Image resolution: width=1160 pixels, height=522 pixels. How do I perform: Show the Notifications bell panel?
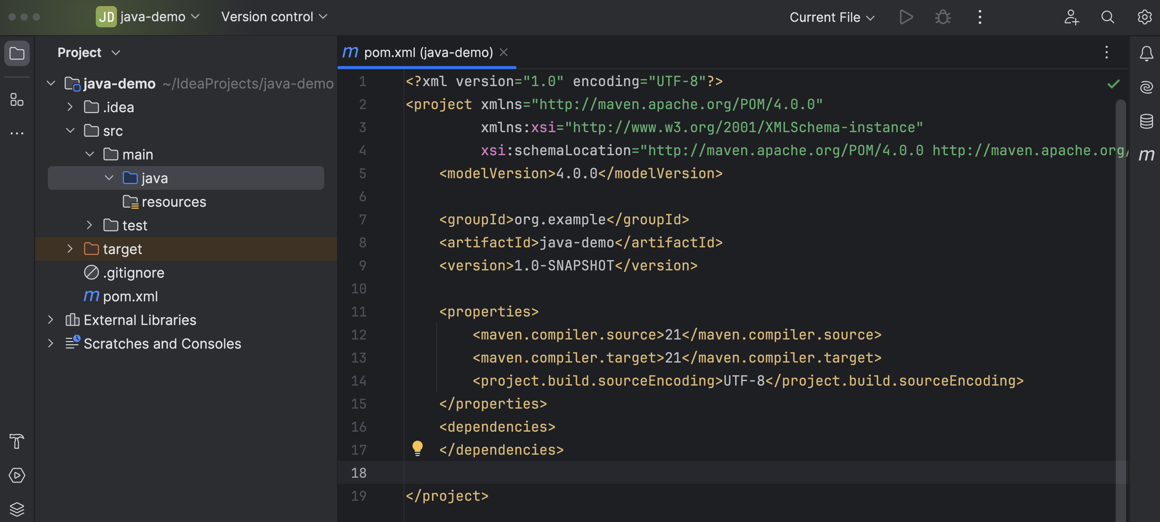(1146, 53)
